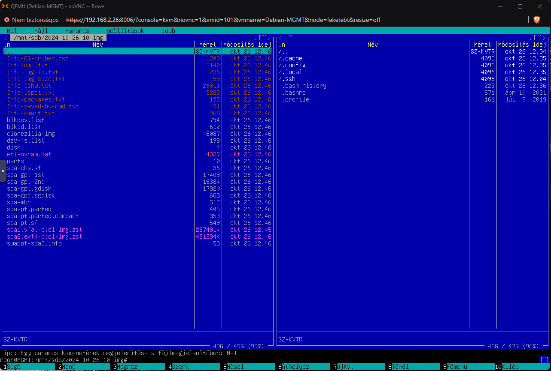The height and width of the screenshot is (371, 551).
Task: Click right panel previous-directory arrow <
Action: click(x=280, y=38)
